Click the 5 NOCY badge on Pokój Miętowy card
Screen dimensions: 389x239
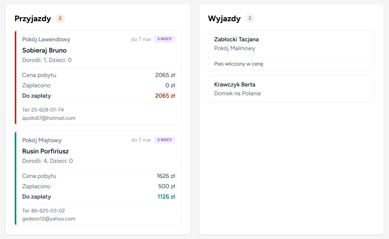click(165, 140)
